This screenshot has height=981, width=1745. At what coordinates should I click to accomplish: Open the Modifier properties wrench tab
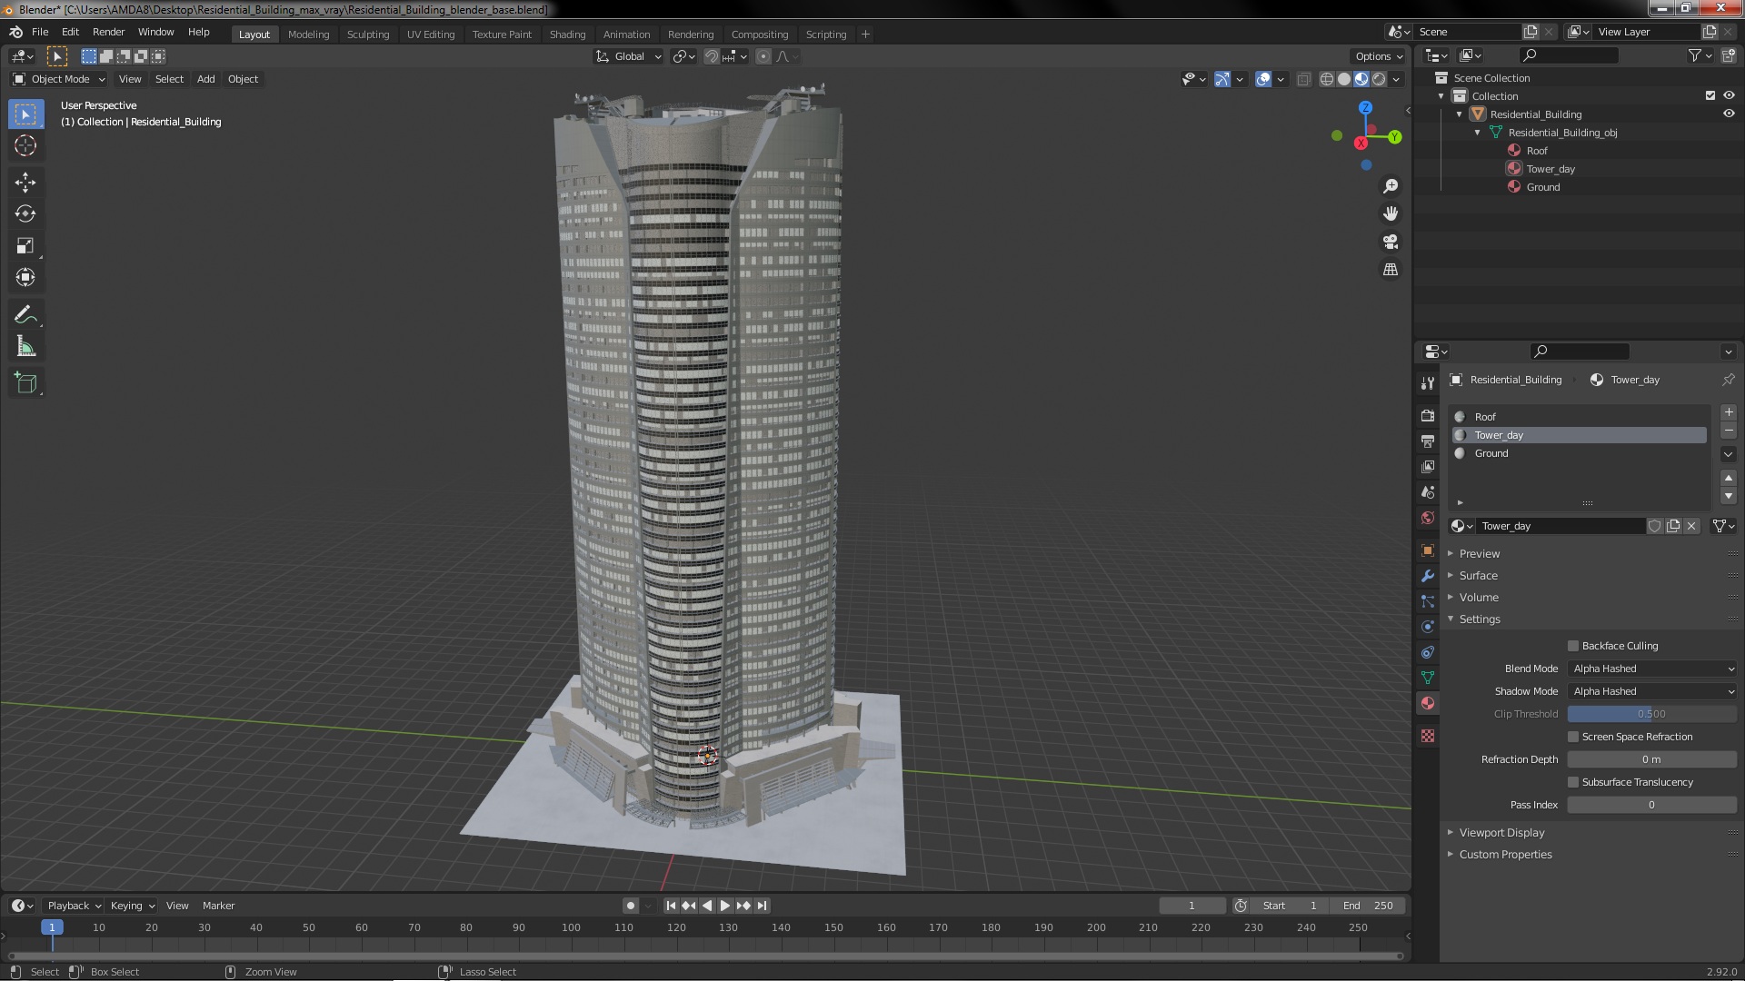[x=1428, y=576]
